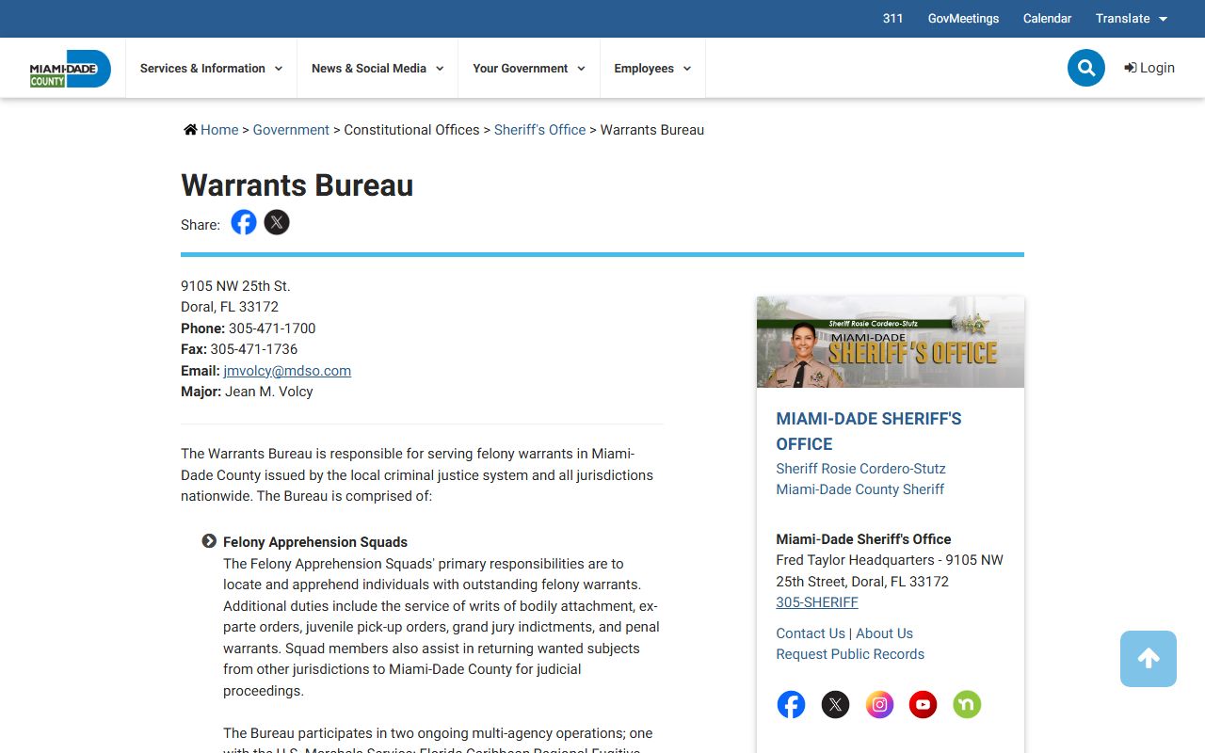Go to Sheriff's Office breadcrumb link

pyautogui.click(x=539, y=130)
